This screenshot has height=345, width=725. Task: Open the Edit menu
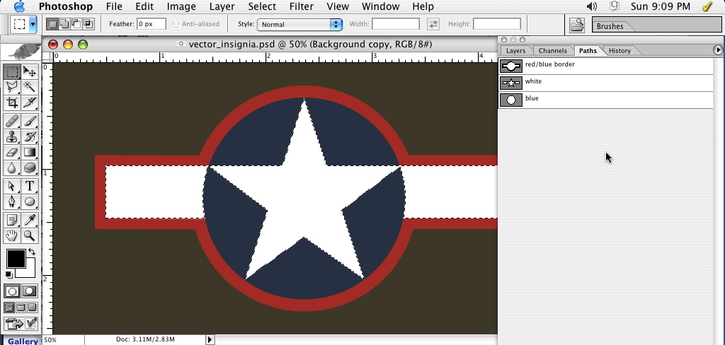[144, 6]
